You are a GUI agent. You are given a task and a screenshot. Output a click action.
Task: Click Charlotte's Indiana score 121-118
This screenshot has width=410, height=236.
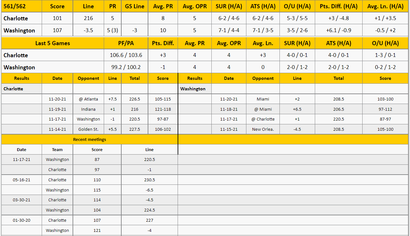click(x=163, y=109)
